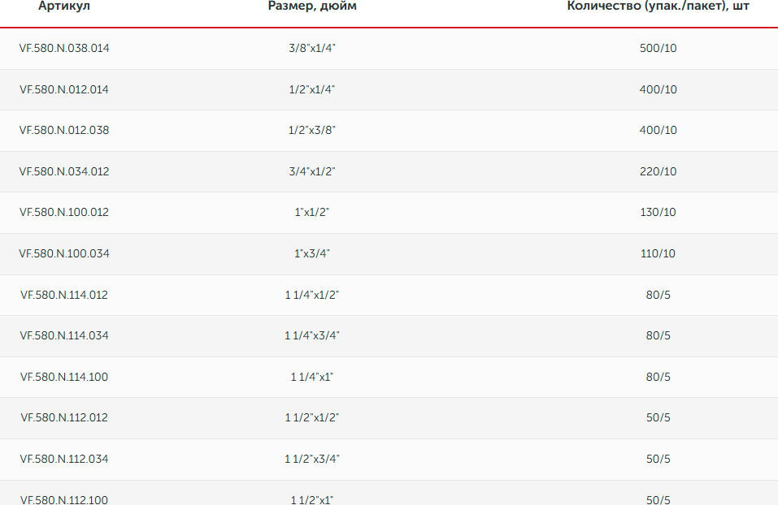Select article VF.580.N.100.034
The height and width of the screenshot is (505, 778).
(64, 254)
